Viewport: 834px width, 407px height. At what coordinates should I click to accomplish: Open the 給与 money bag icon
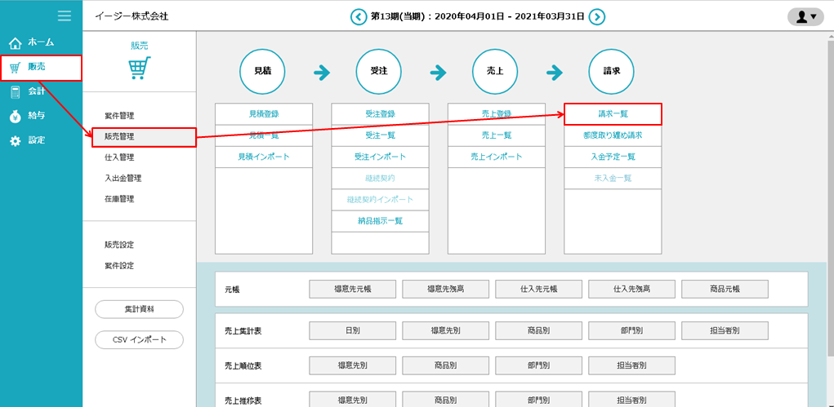pyautogui.click(x=15, y=116)
